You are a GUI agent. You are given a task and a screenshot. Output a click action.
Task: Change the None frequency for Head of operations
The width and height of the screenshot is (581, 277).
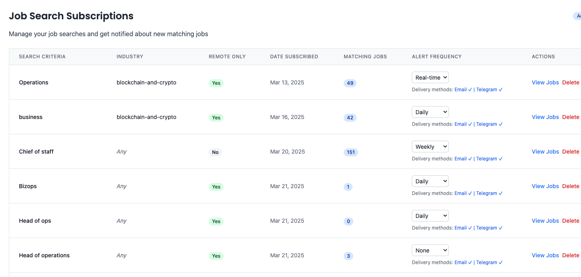click(x=430, y=250)
